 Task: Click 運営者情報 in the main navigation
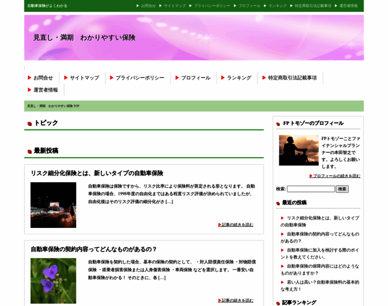click(45, 90)
